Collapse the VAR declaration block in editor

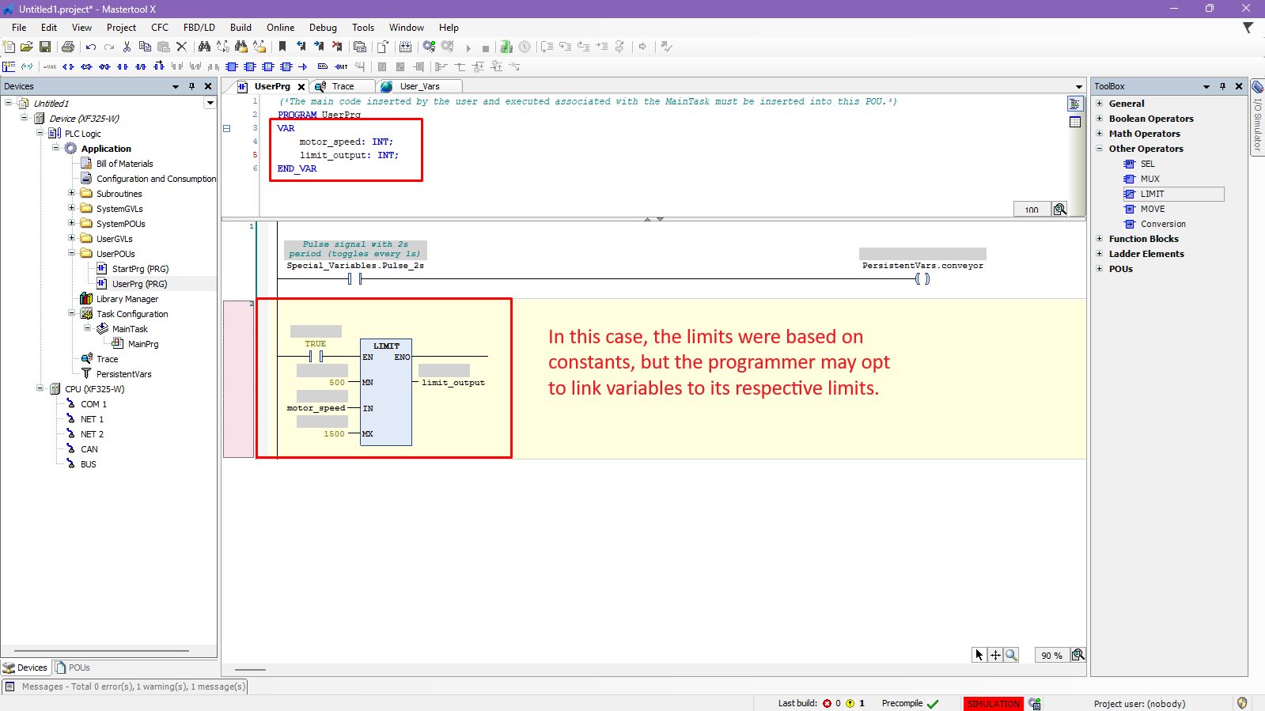[x=226, y=128]
